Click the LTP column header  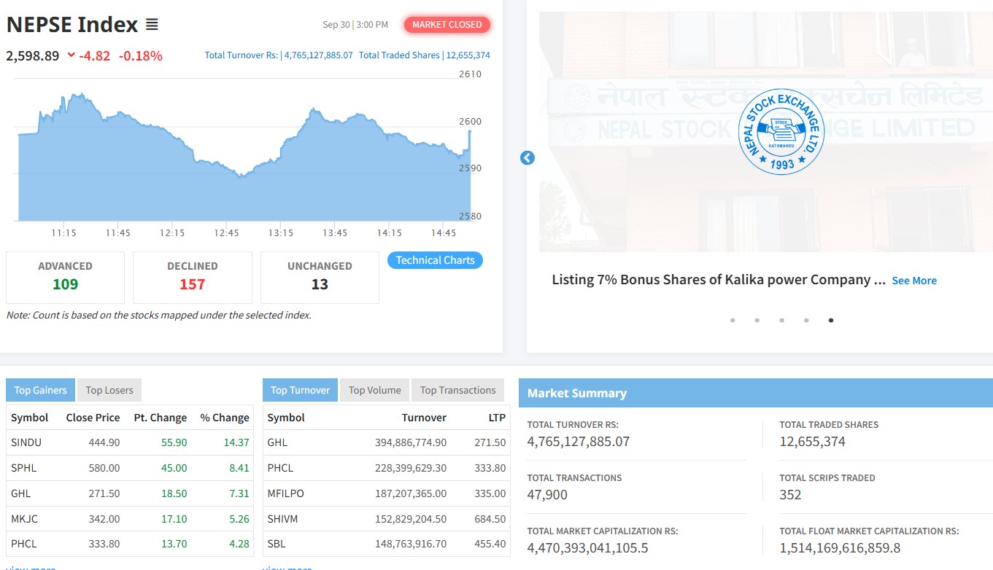point(497,418)
